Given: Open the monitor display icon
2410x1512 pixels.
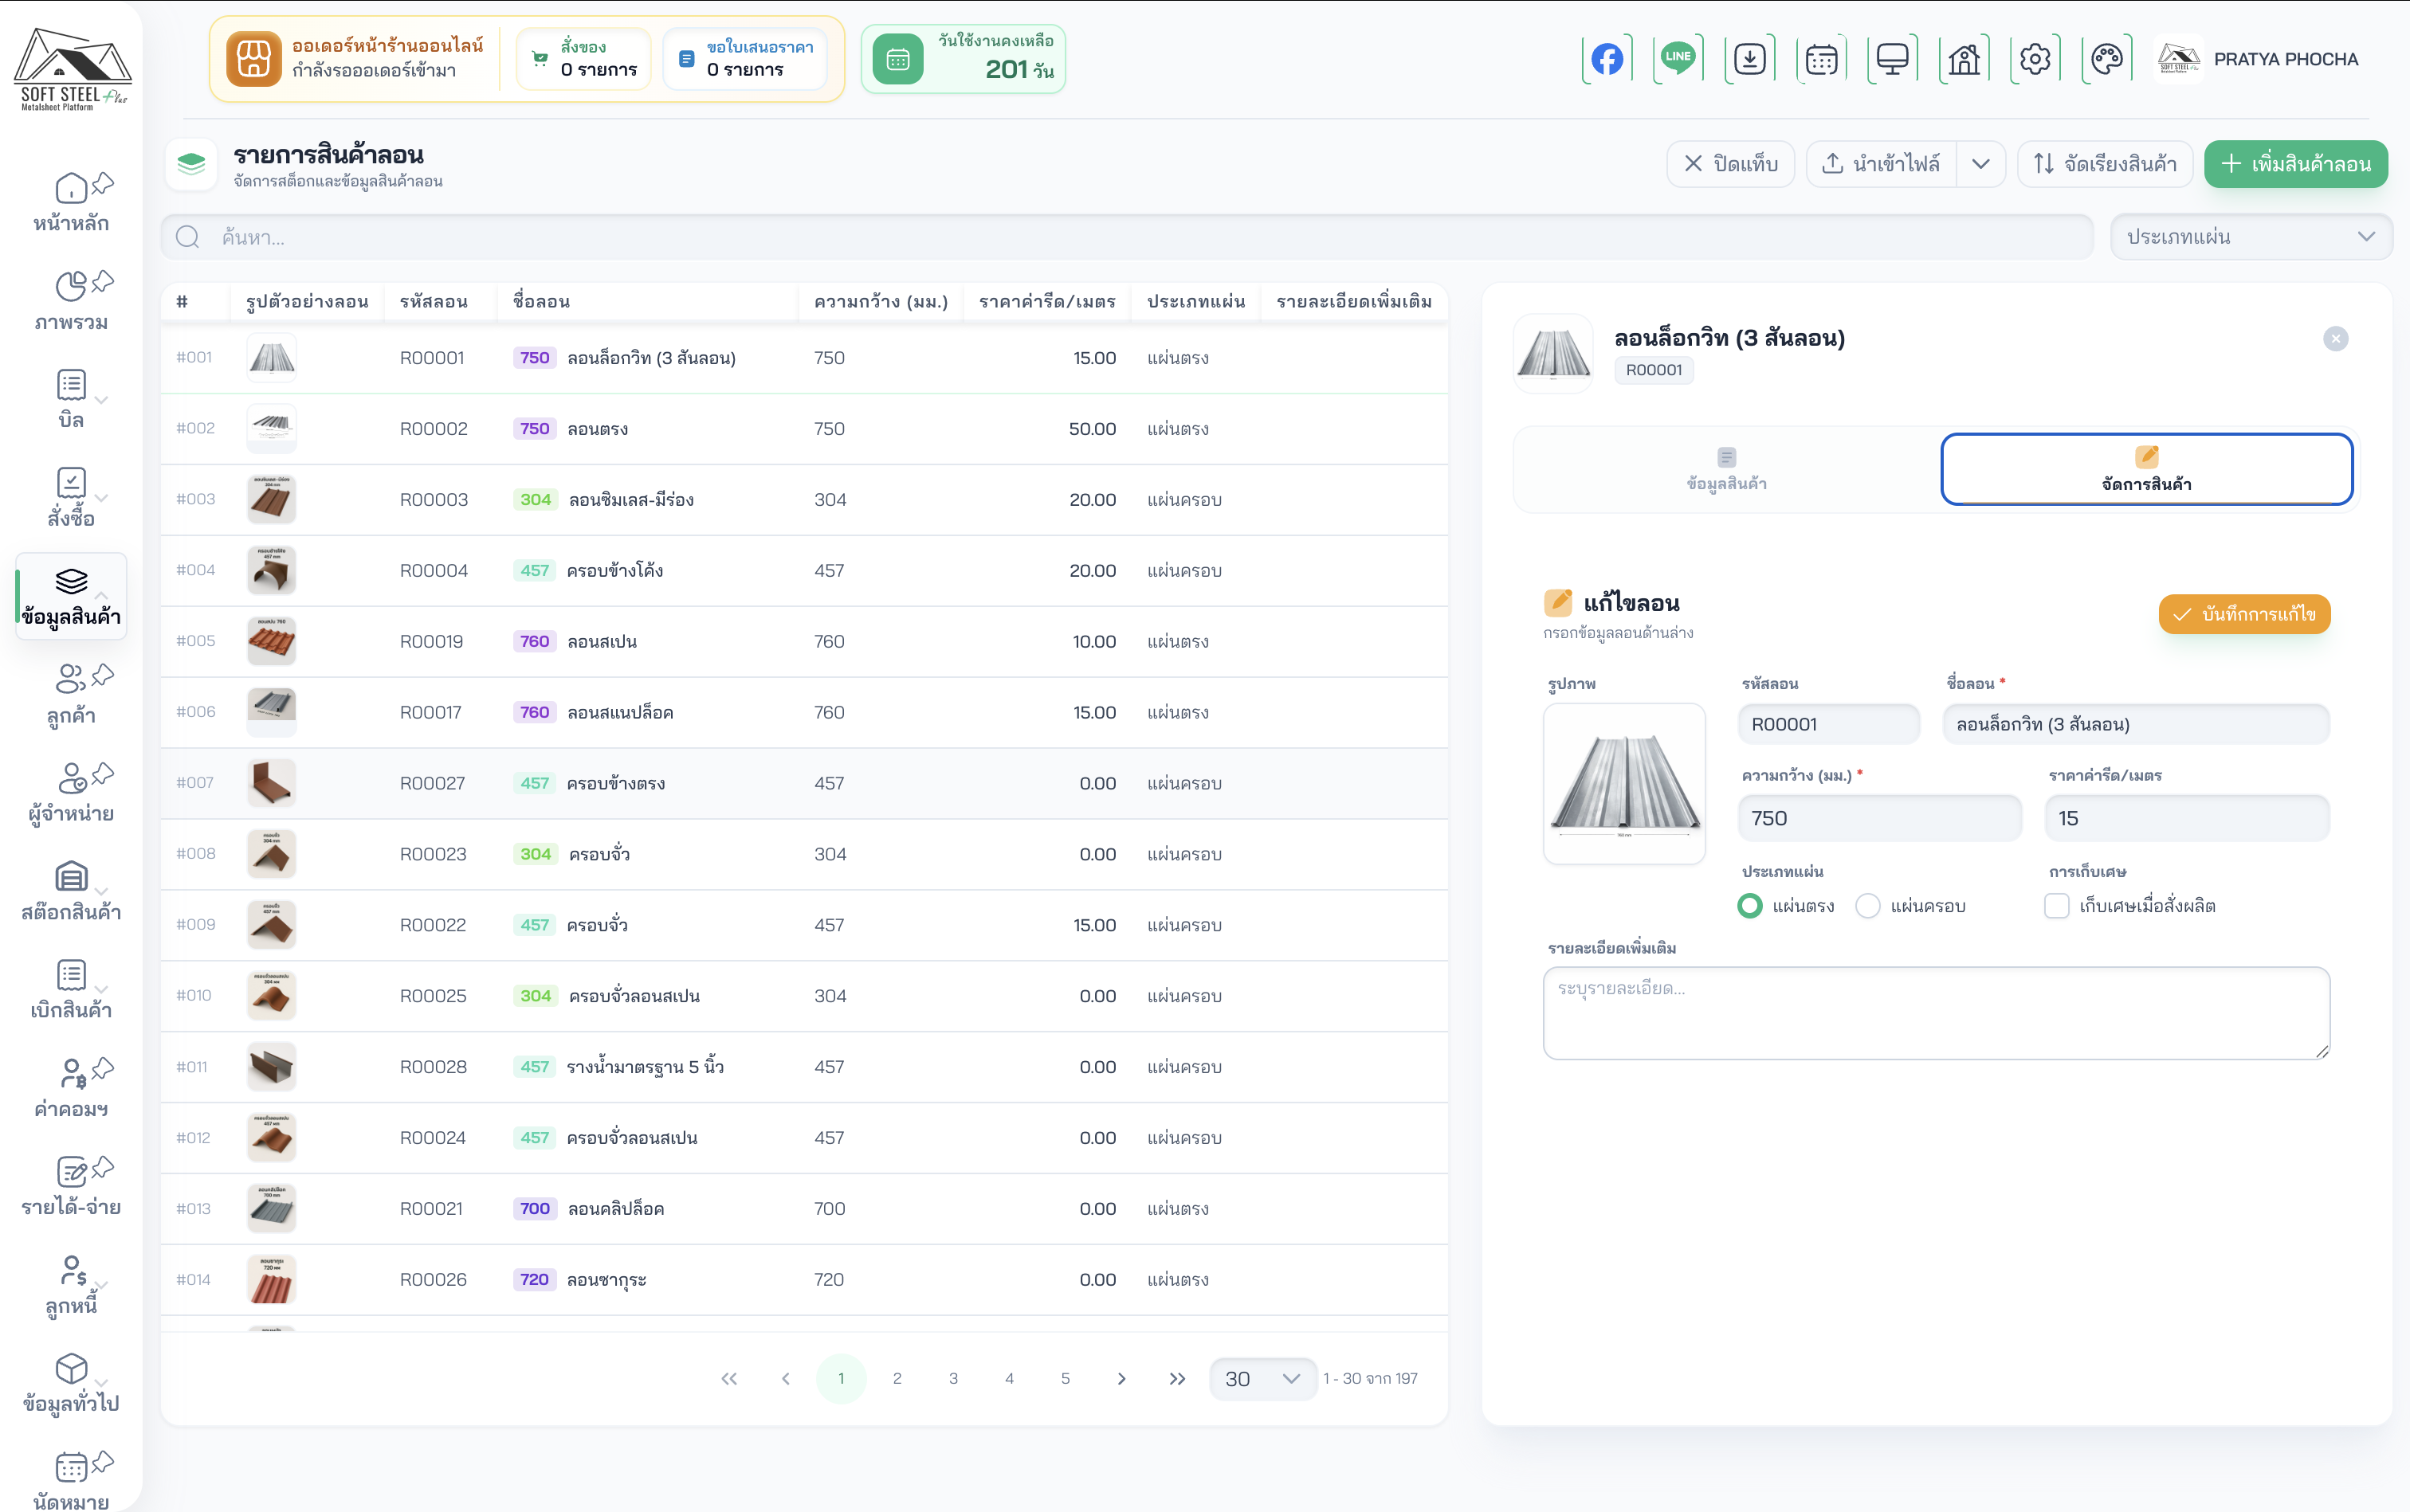Looking at the screenshot, I should point(1892,59).
